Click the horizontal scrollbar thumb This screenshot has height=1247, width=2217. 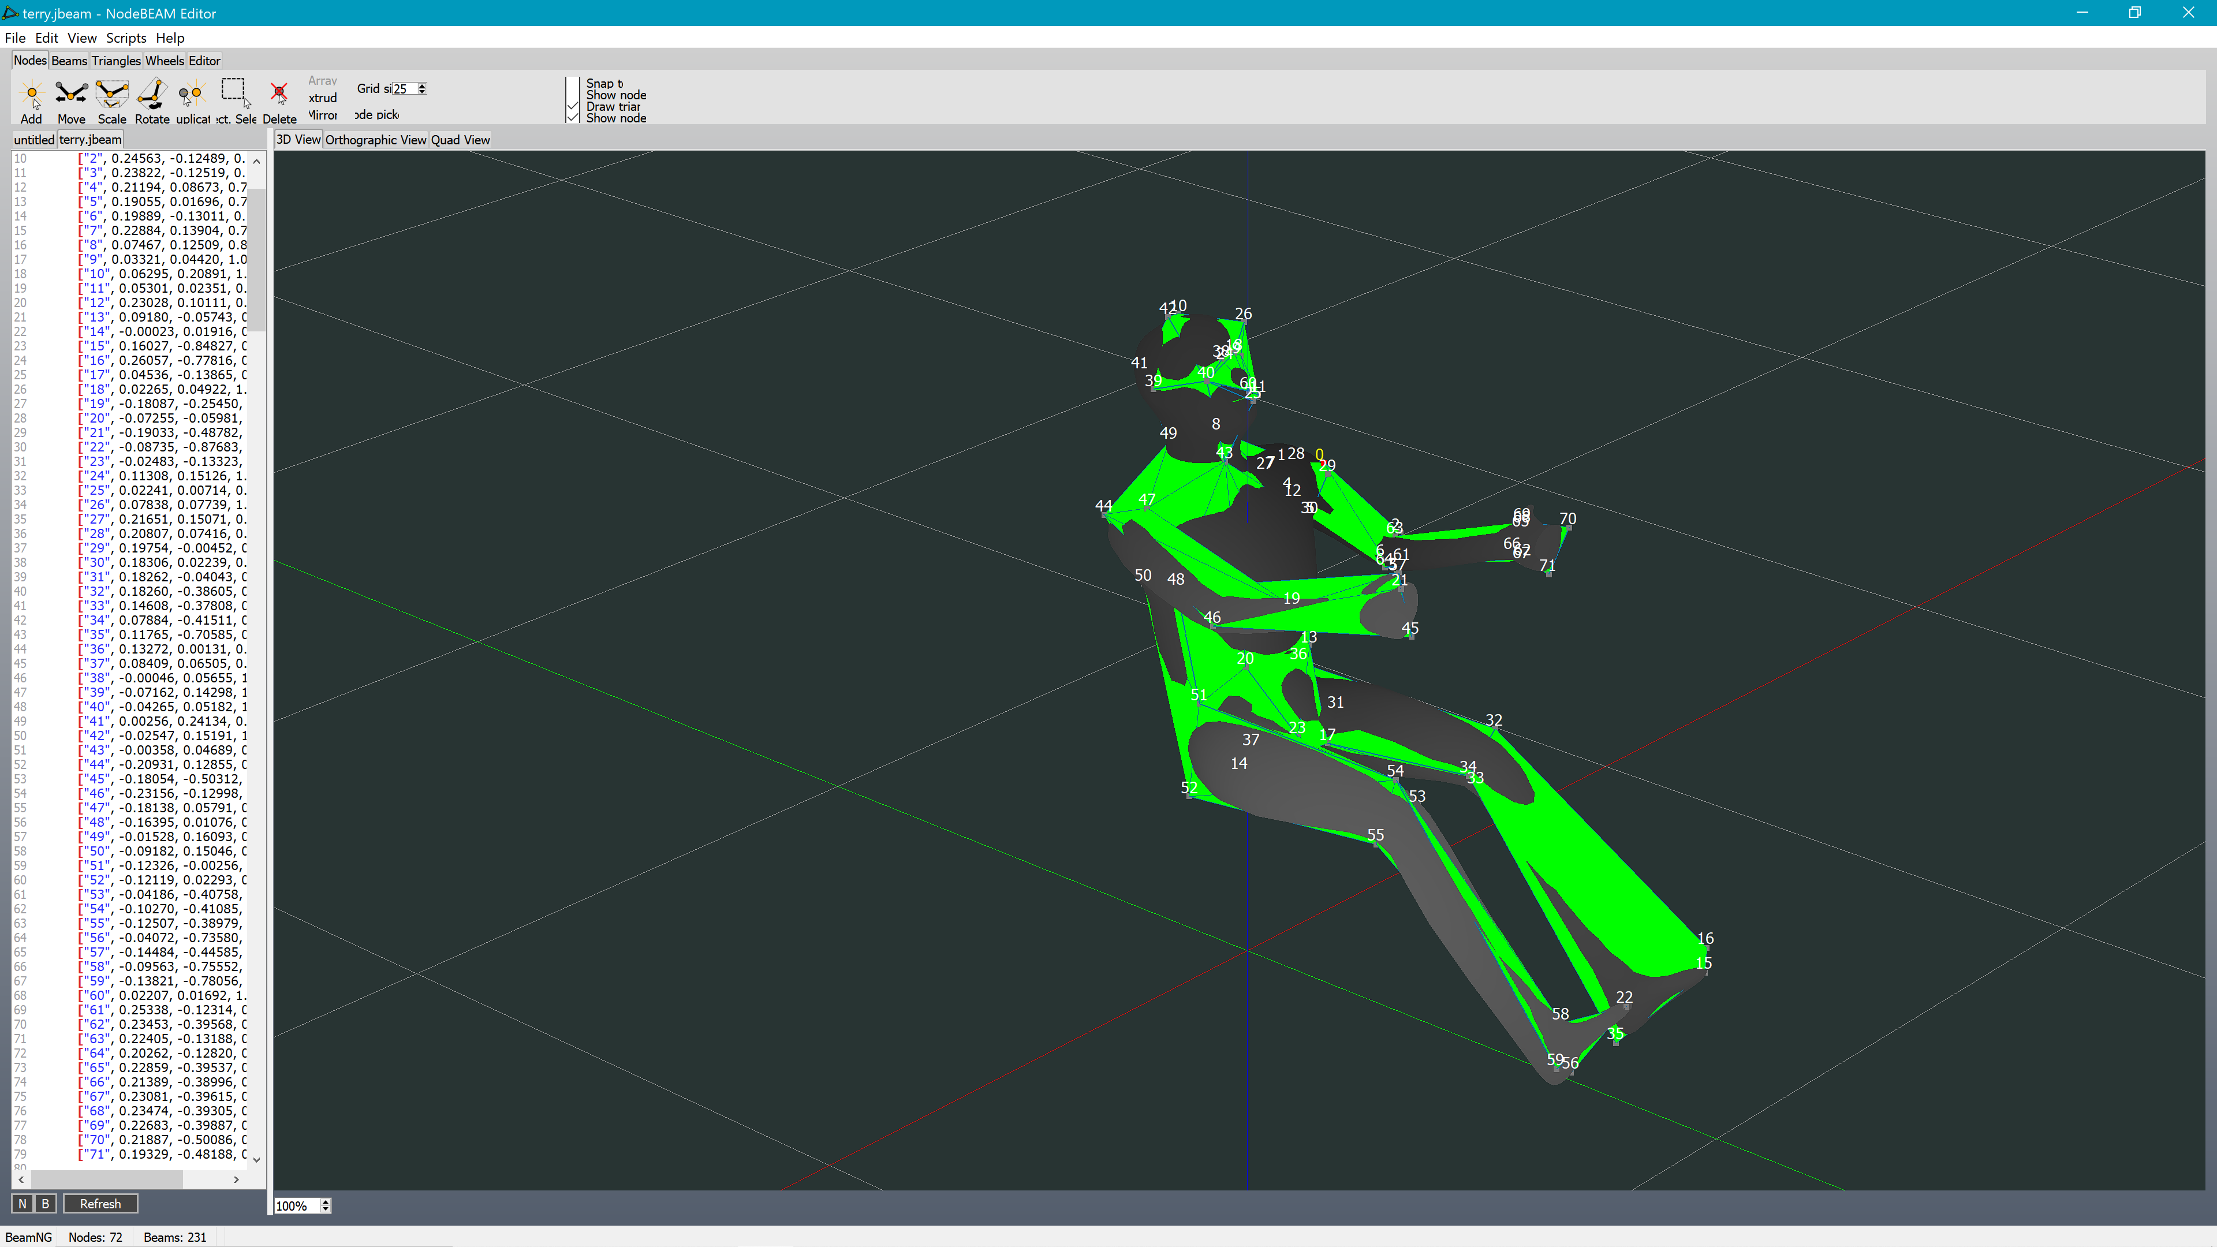(x=107, y=1179)
